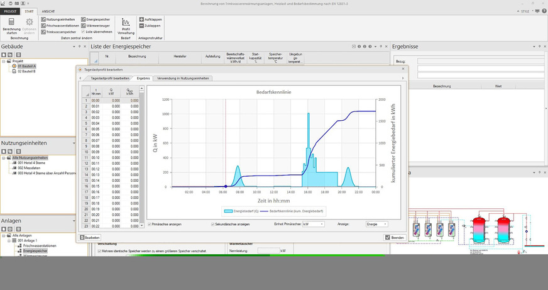Click the second toolbar icon in Nutzungseinheiten panel
This screenshot has width=548, height=290.
click(10, 152)
